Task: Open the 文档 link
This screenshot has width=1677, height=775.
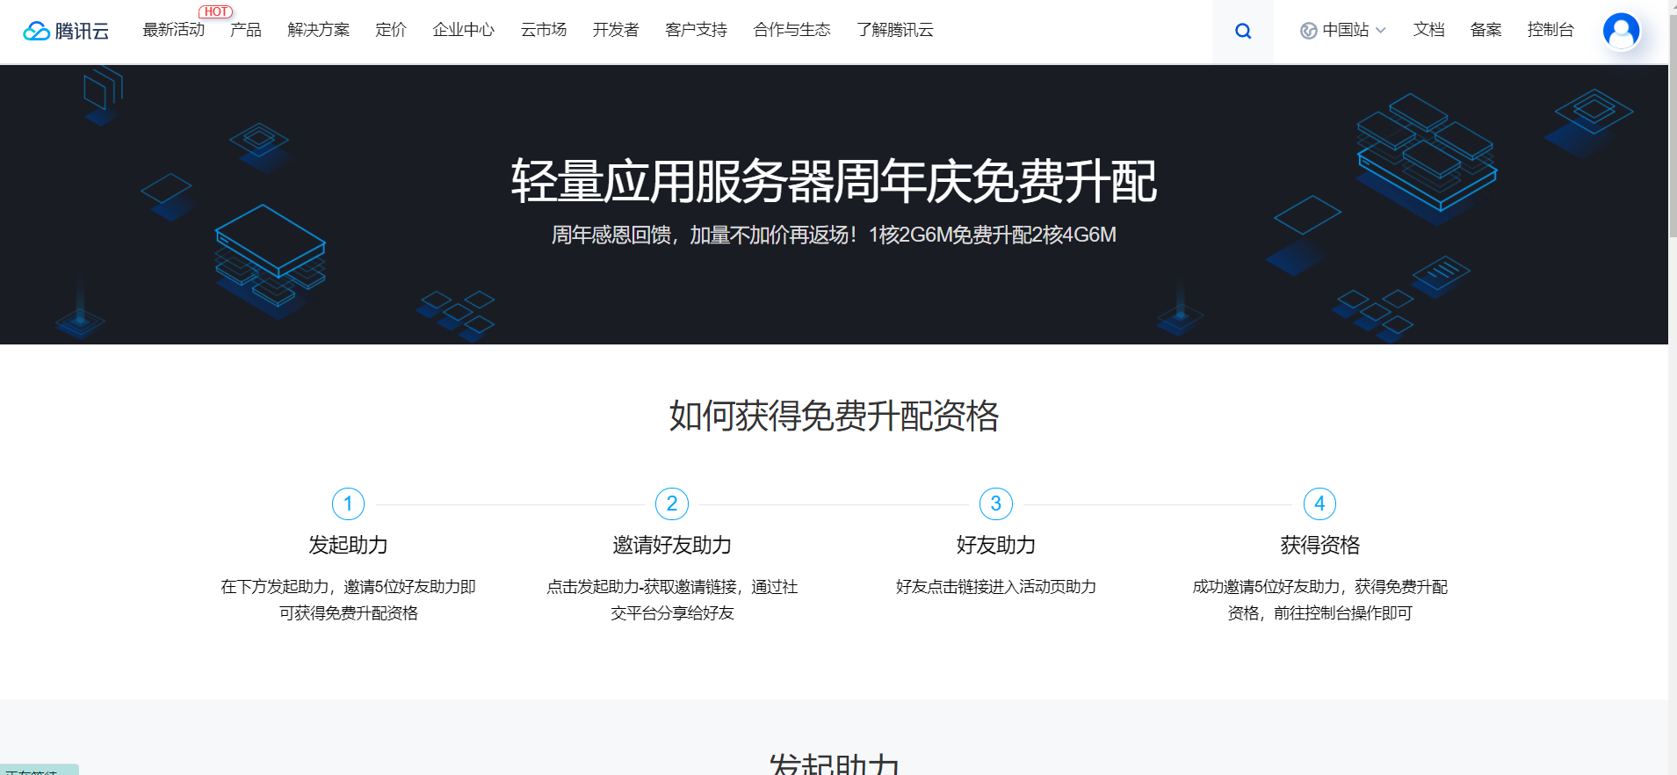Action: pyautogui.click(x=1428, y=30)
